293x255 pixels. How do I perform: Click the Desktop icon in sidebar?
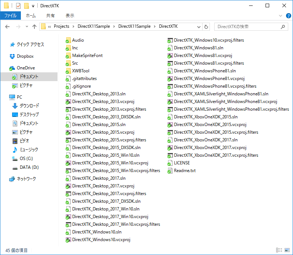15,115
